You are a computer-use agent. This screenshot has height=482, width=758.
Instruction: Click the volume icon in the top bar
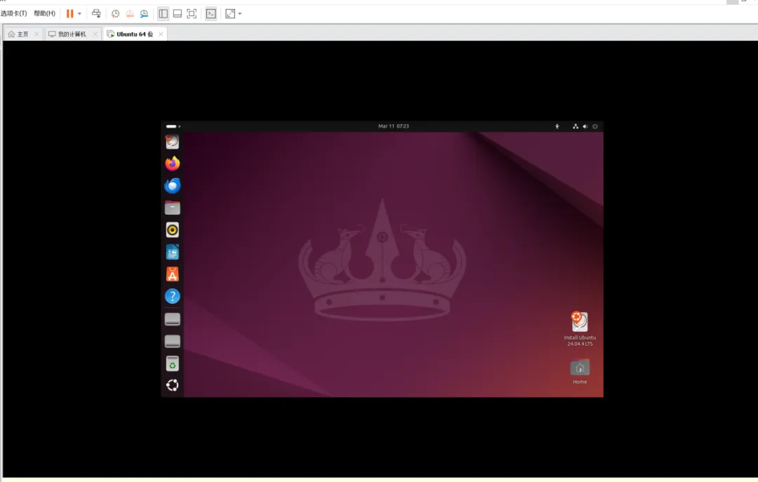(585, 126)
